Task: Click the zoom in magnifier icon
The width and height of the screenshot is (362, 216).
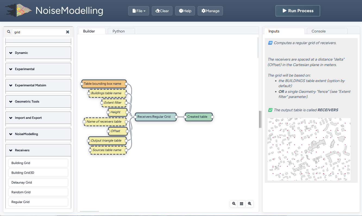Action: click(x=250, y=204)
